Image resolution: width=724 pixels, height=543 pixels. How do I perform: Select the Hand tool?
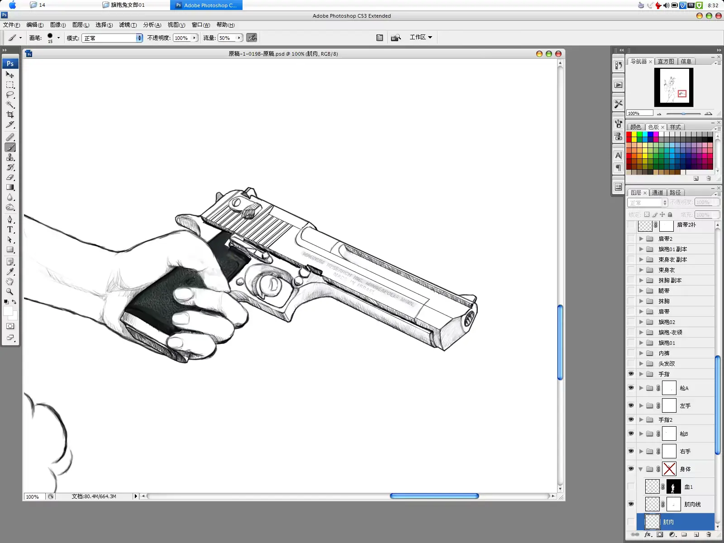click(10, 281)
